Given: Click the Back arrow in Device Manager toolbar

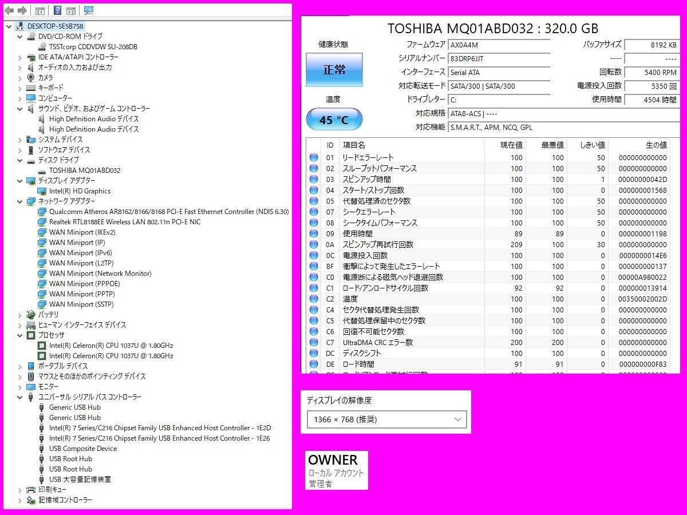Looking at the screenshot, I should 9,10.
